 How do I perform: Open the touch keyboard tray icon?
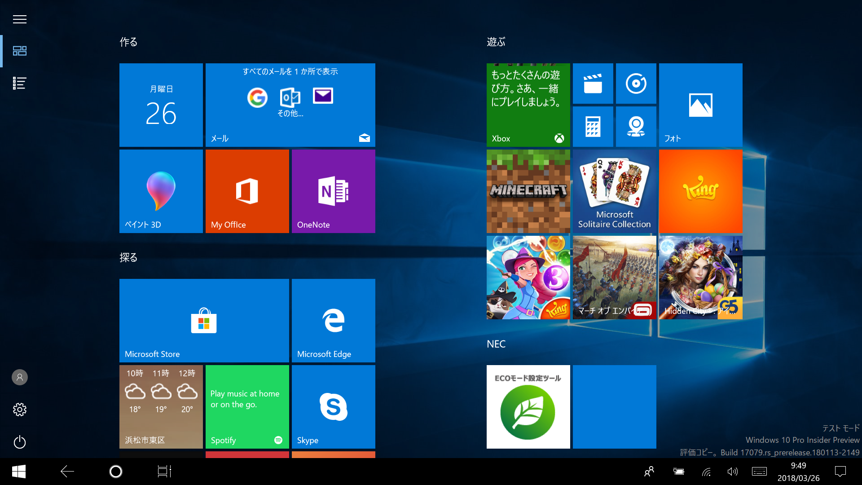pyautogui.click(x=759, y=472)
